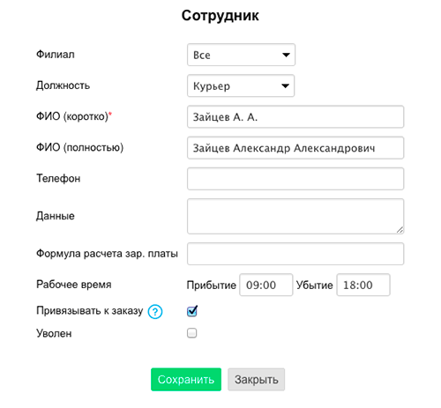Click the Филиал dropdown arrow

(x=286, y=55)
